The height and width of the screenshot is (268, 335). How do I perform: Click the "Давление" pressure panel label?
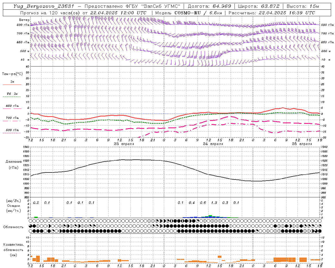click(14, 162)
